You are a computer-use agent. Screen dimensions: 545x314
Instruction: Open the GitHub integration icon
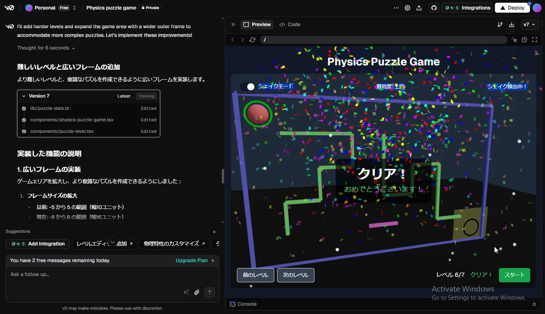tap(434, 8)
